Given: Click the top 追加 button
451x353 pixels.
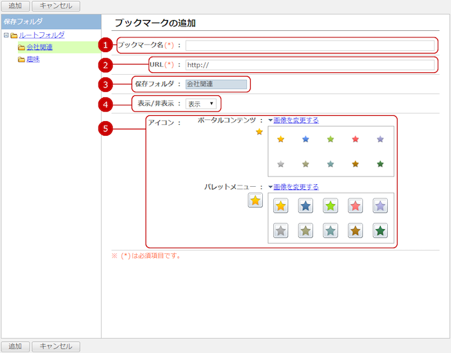Looking at the screenshot, I should [15, 6].
